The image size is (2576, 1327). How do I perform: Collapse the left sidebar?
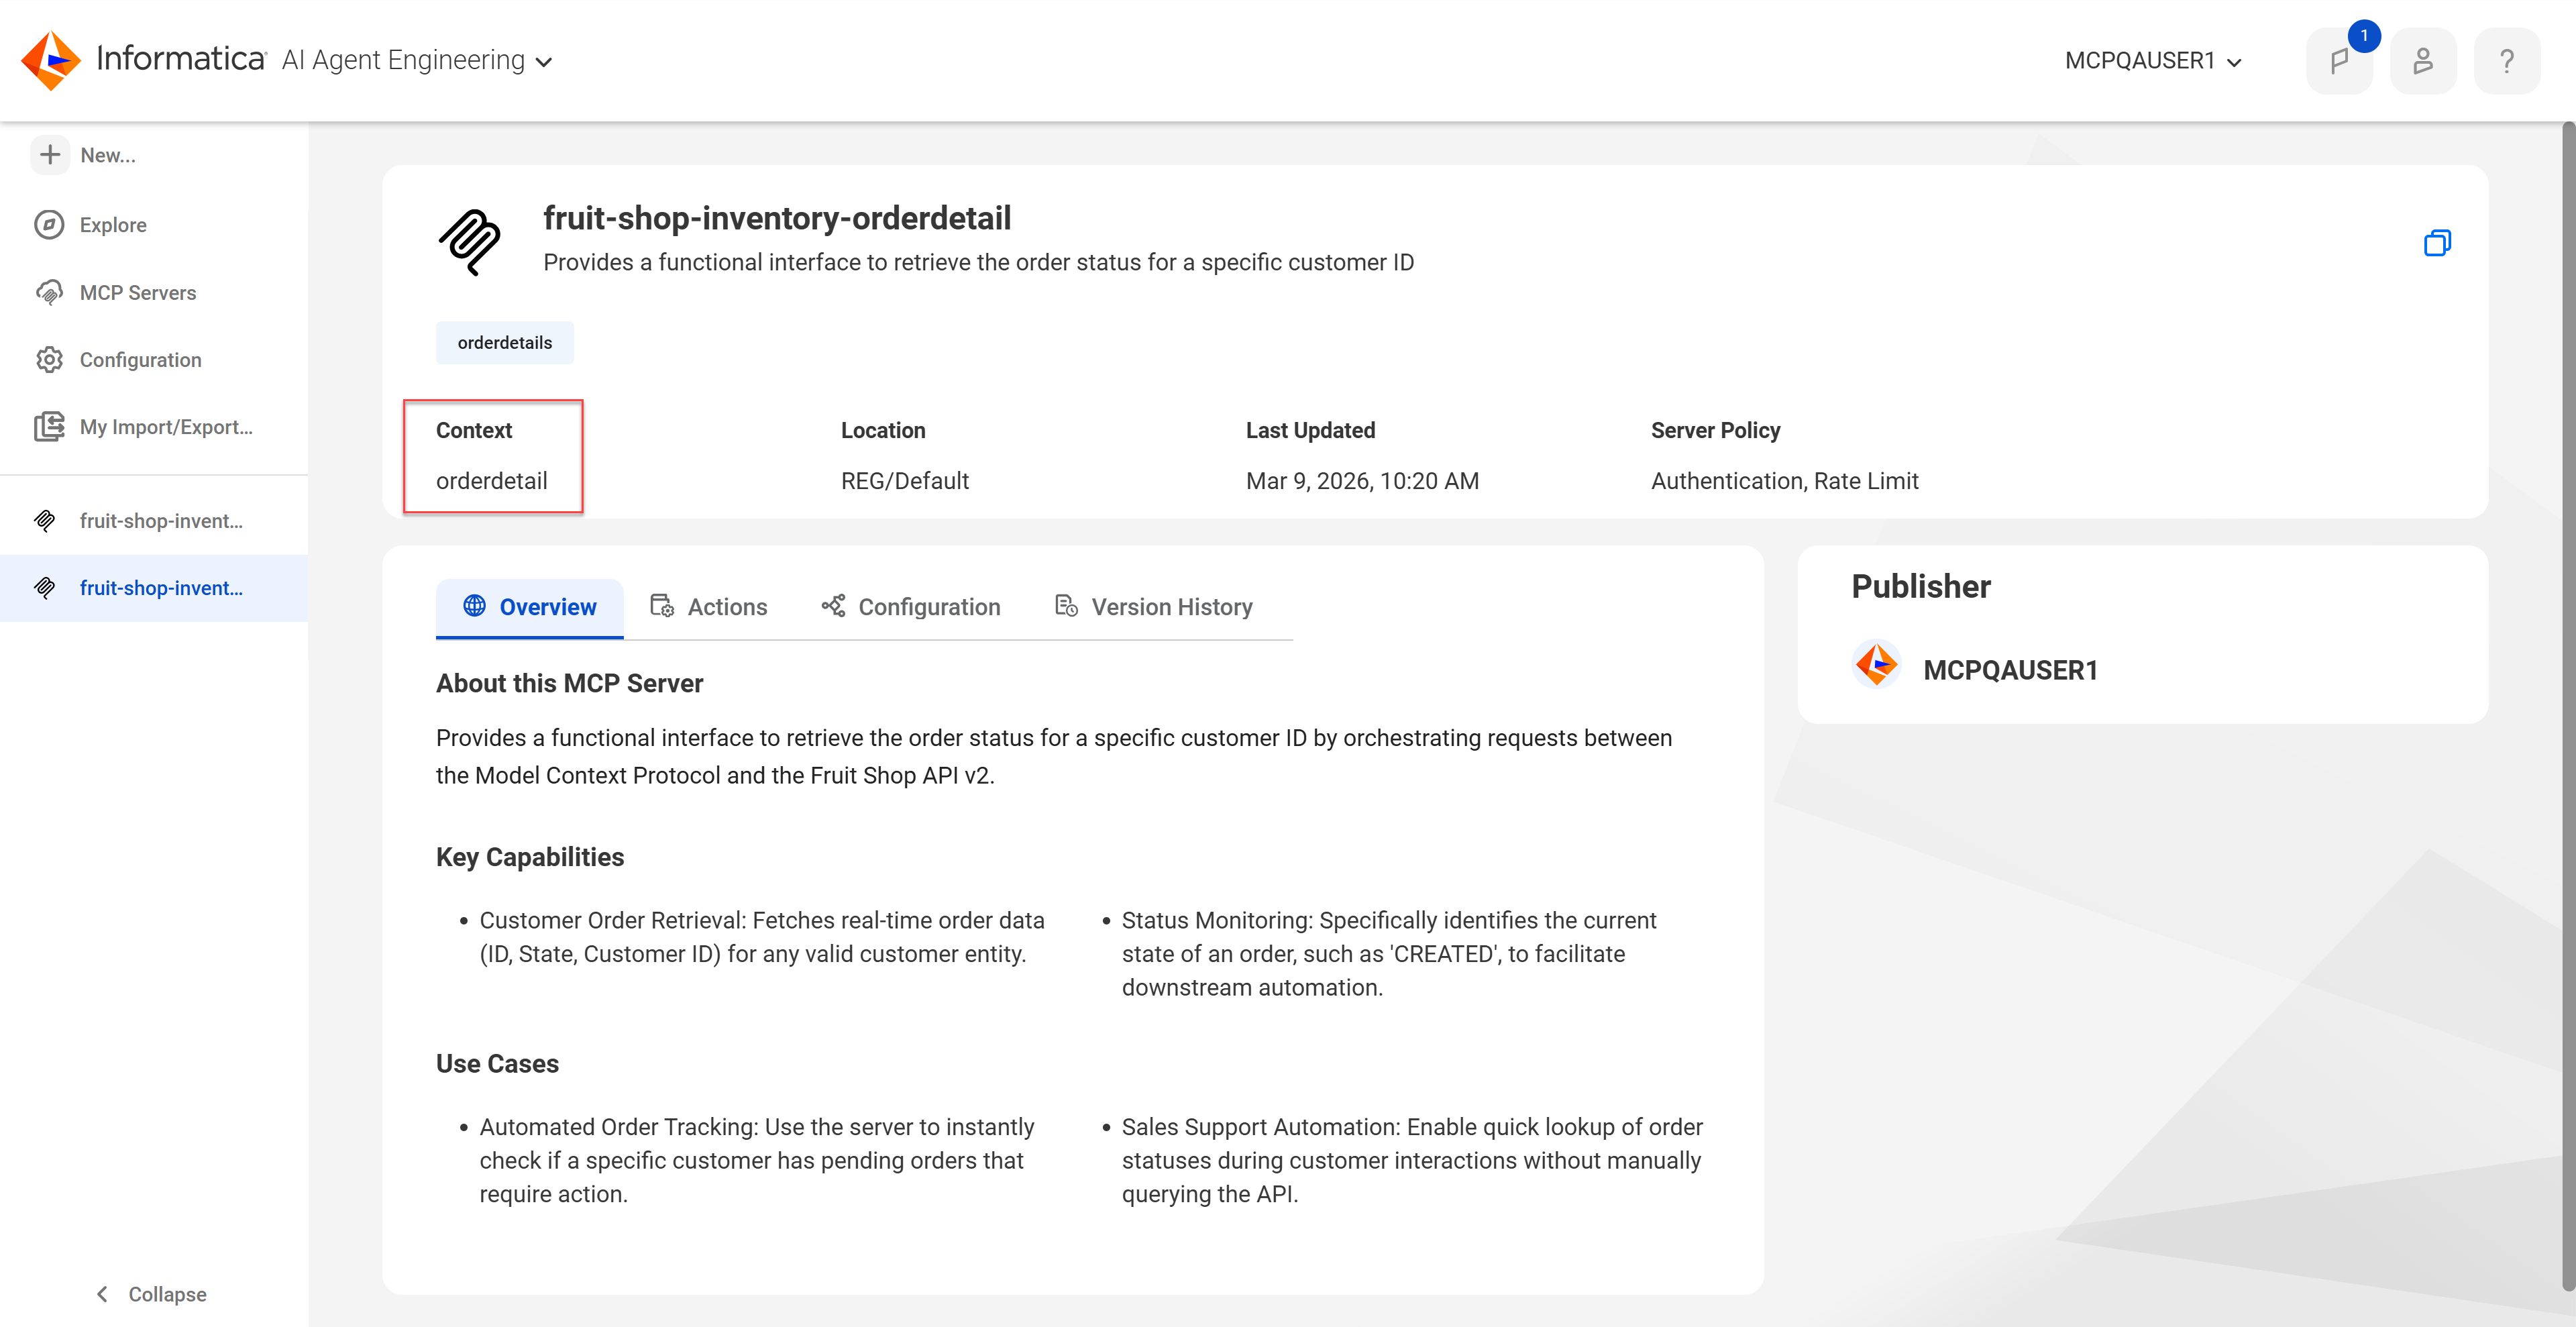152,1294
